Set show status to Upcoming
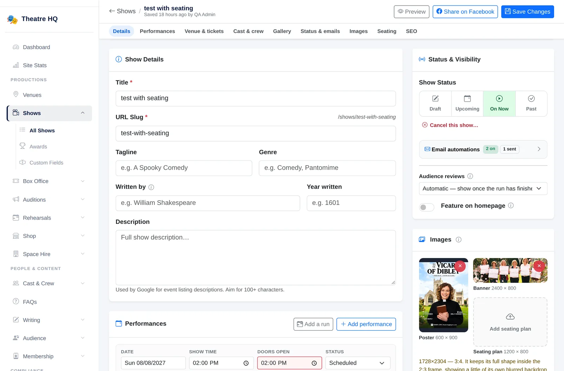564x371 pixels. [467, 104]
